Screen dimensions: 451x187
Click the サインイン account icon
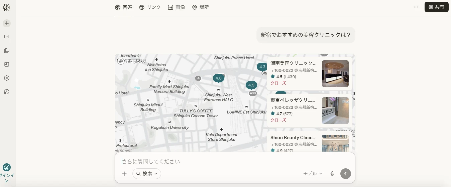[x=7, y=167]
